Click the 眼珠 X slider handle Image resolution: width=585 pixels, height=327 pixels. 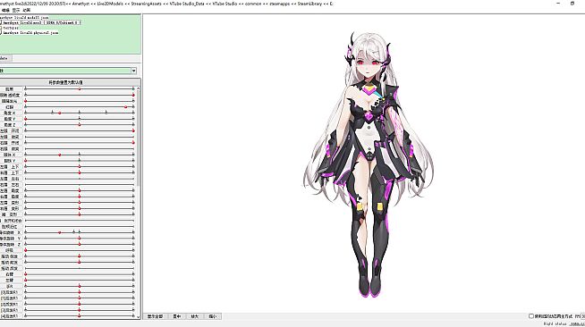60,155
